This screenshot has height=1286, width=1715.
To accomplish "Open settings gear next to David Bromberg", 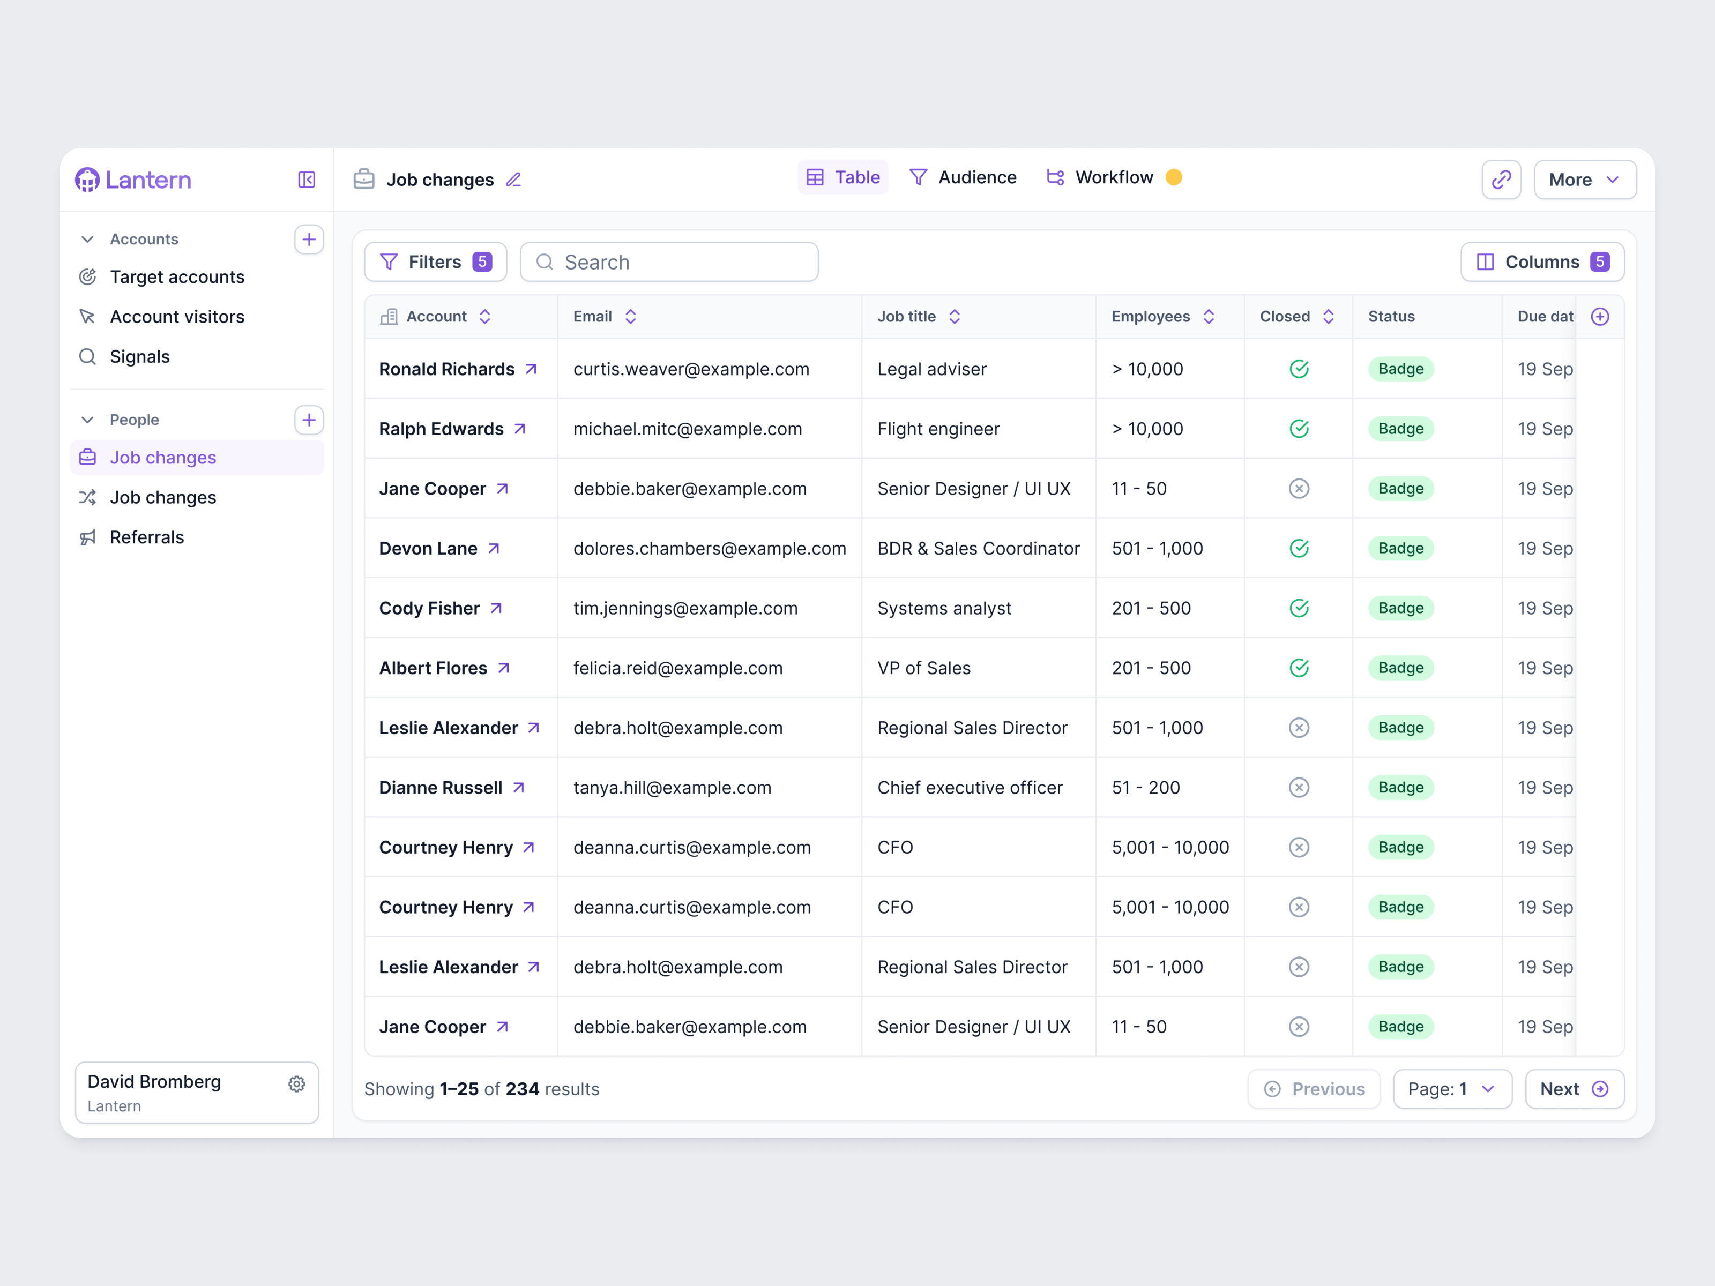I will coord(296,1083).
